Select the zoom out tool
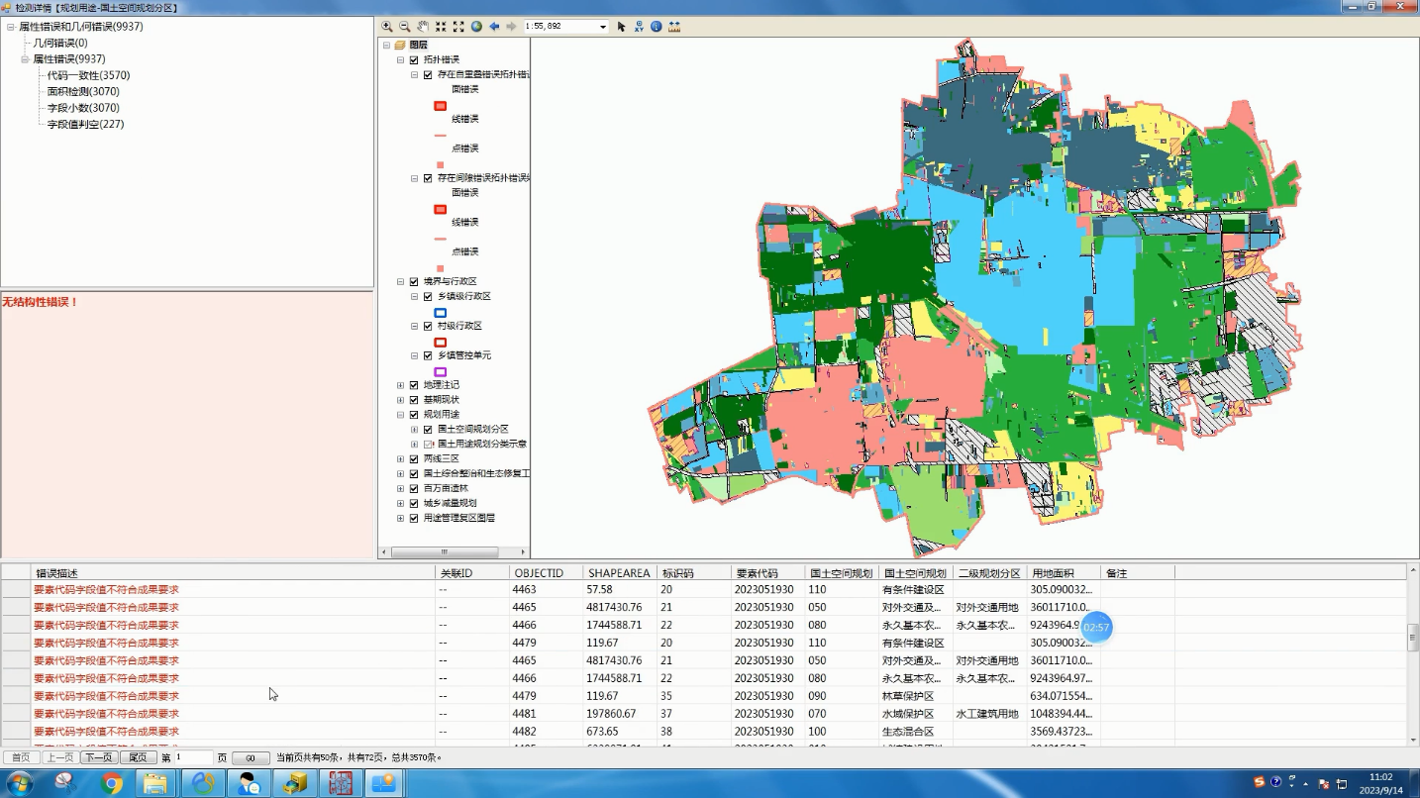The height and width of the screenshot is (798, 1420). (x=404, y=27)
